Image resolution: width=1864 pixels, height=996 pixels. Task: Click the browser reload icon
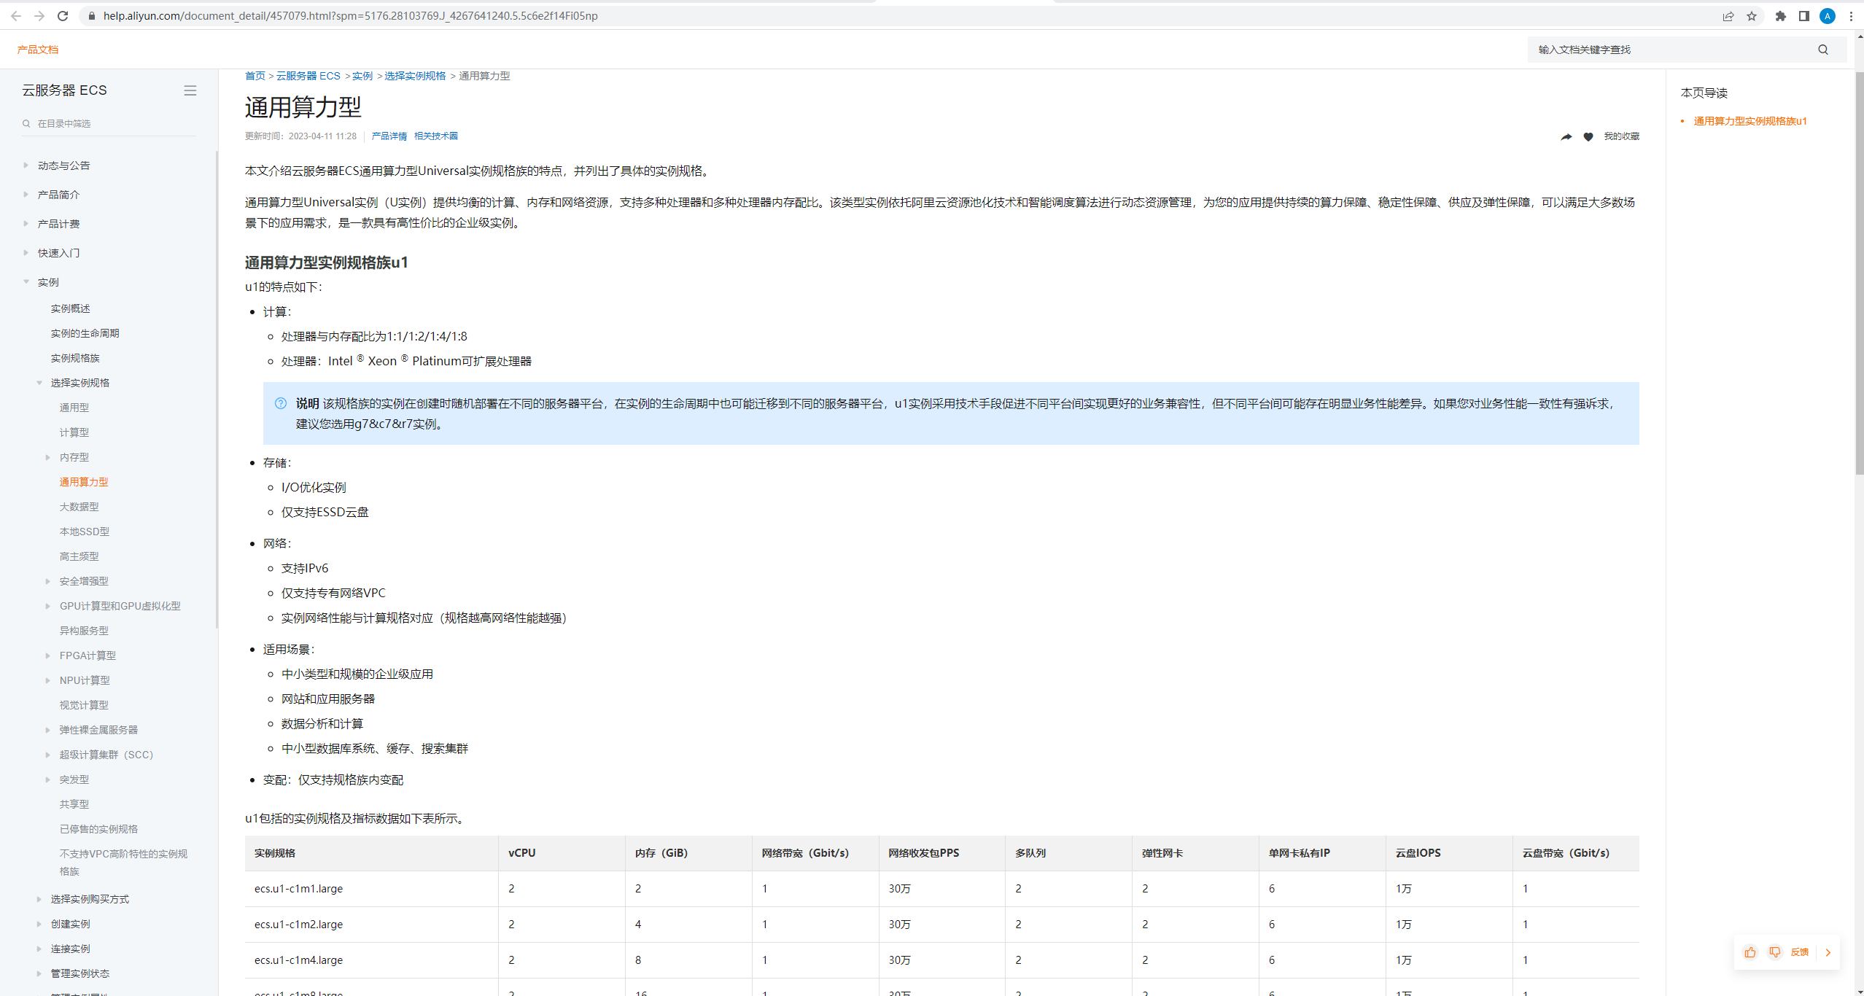click(x=63, y=16)
